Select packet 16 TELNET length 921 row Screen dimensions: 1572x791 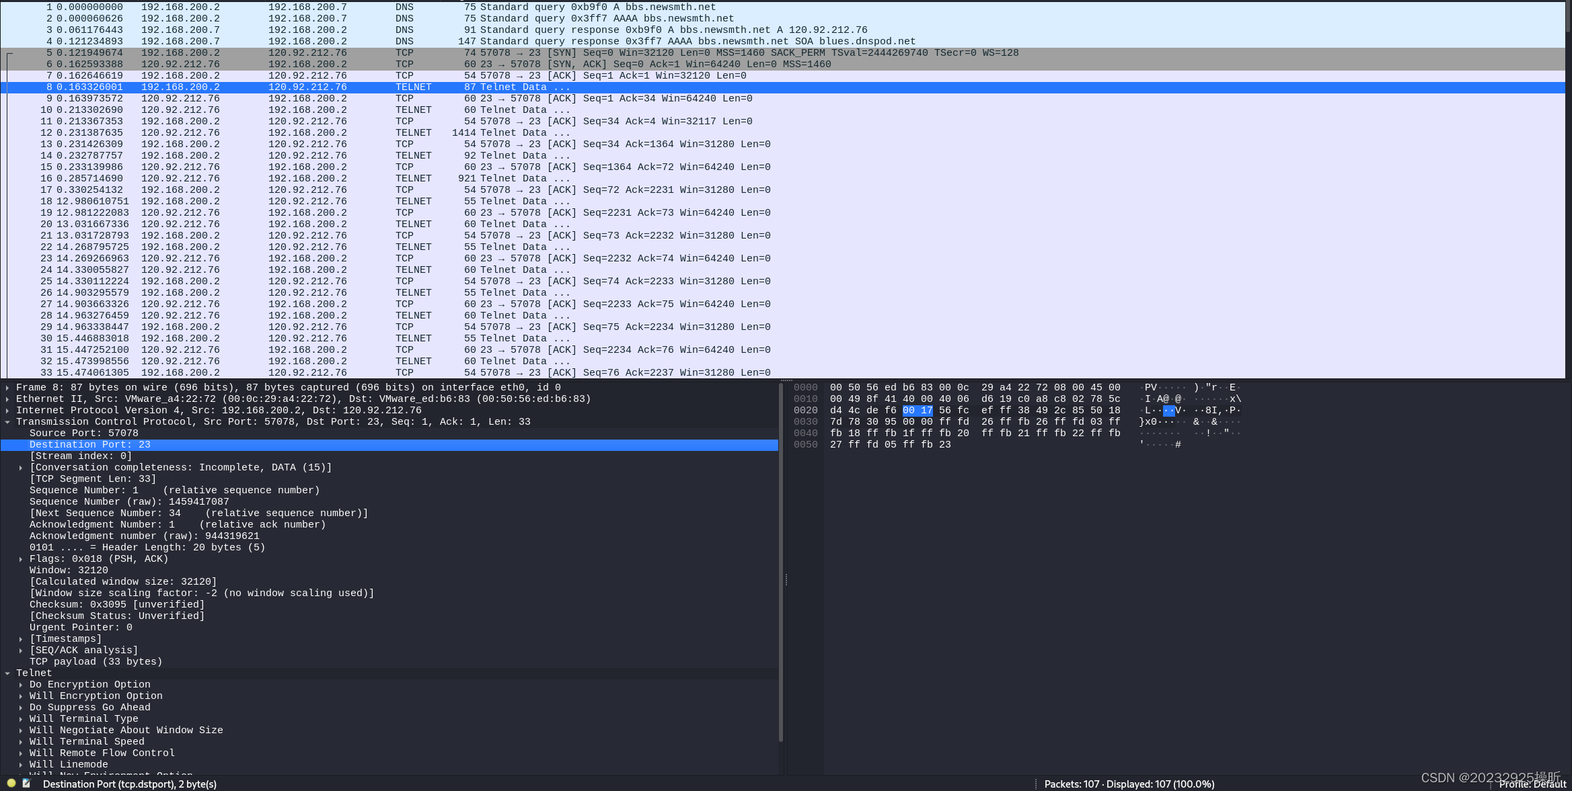click(x=782, y=179)
